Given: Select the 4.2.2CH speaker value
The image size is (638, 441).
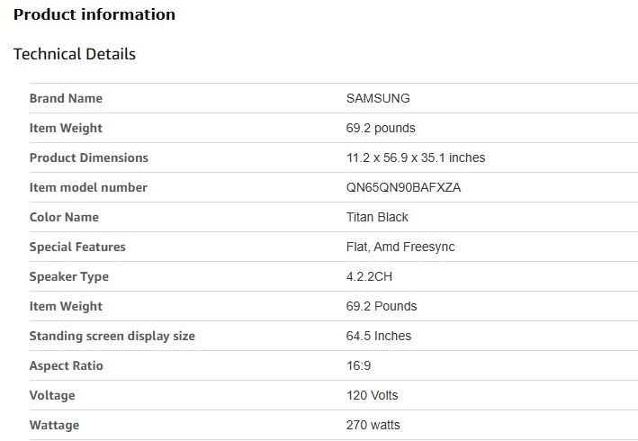Looking at the screenshot, I should coord(370,276).
